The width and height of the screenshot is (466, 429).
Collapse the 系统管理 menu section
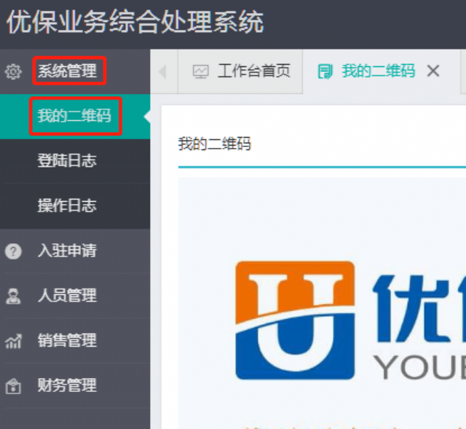67,71
